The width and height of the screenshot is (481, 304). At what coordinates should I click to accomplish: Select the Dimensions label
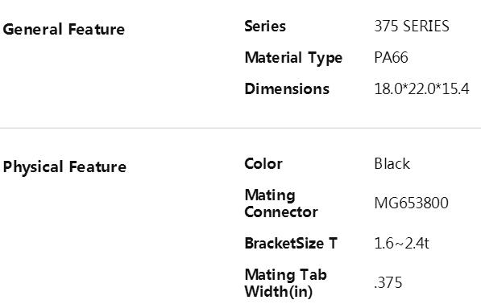pos(287,89)
